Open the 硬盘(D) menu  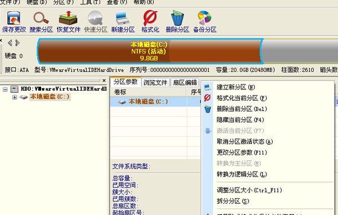[x=37, y=2]
